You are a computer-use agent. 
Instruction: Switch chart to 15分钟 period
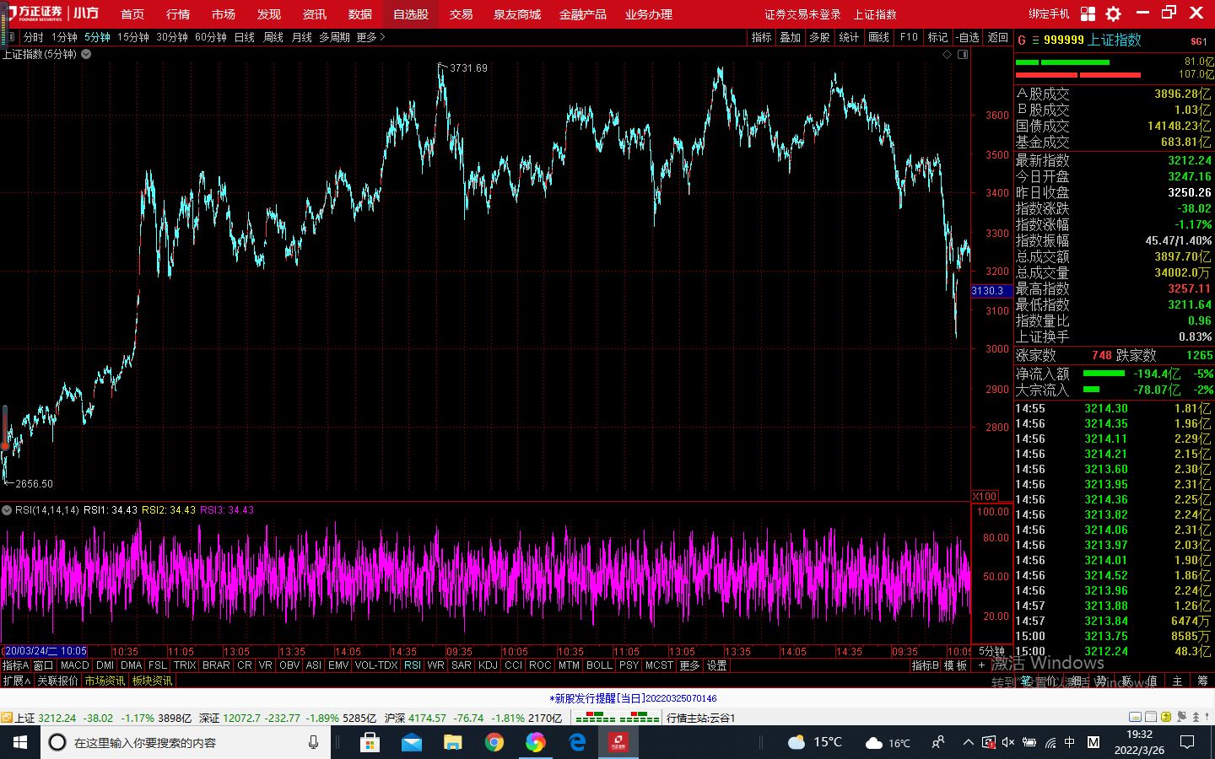pyautogui.click(x=132, y=37)
